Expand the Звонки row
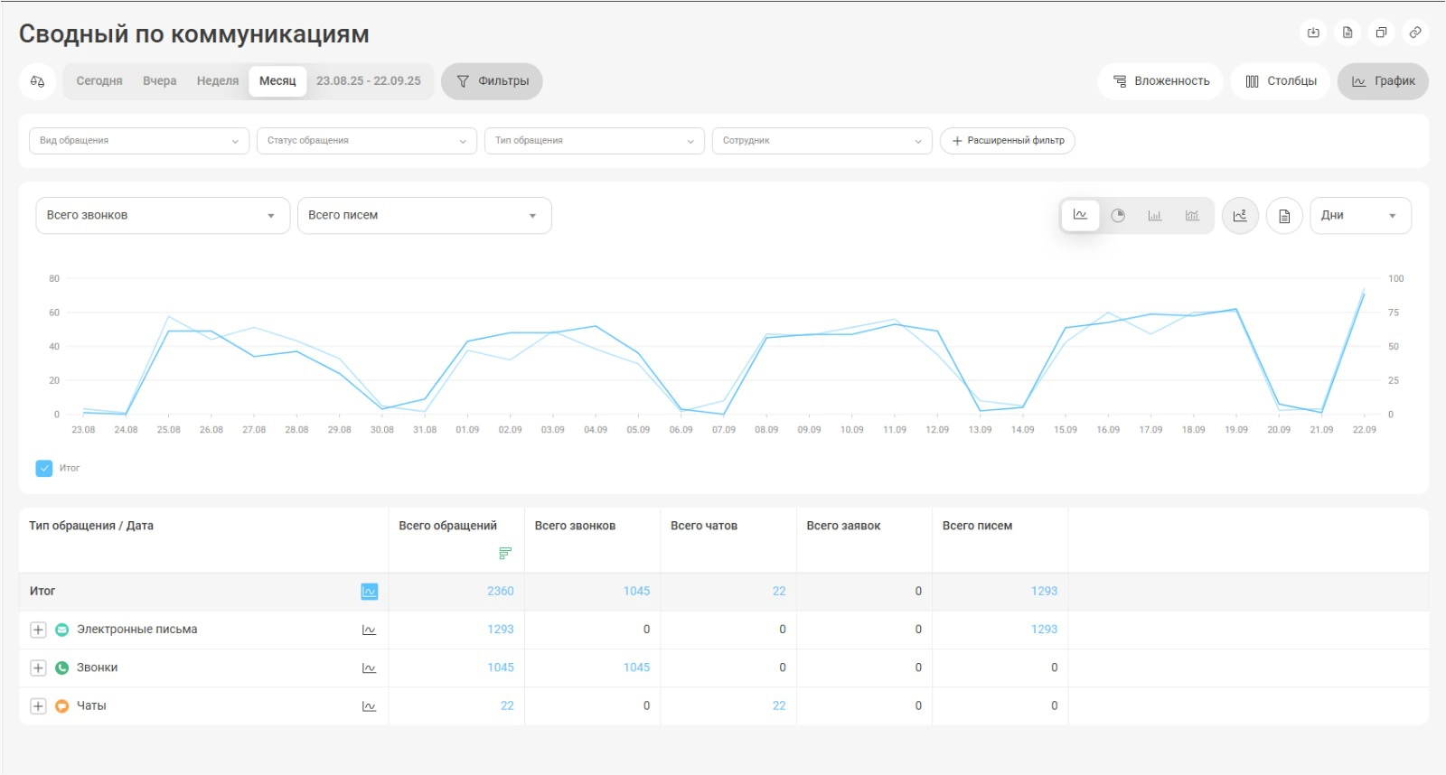Viewport: 1446px width, 775px height. (38, 668)
